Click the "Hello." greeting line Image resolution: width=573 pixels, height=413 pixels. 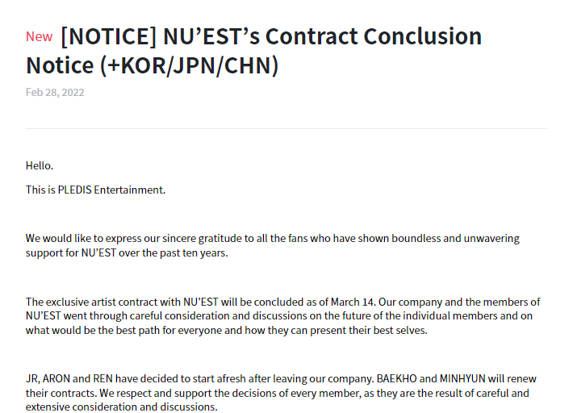click(40, 165)
